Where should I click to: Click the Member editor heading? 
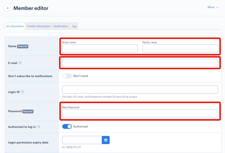tap(31, 8)
